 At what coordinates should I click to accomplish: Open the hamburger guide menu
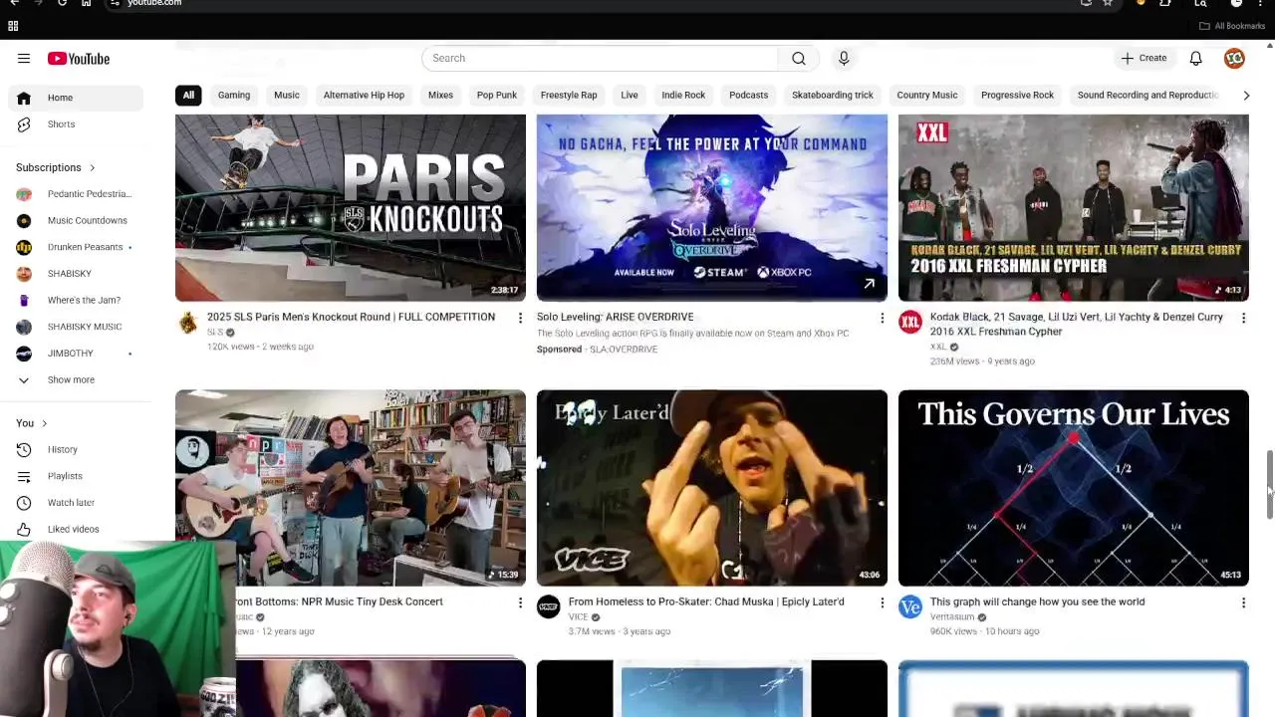(24, 59)
